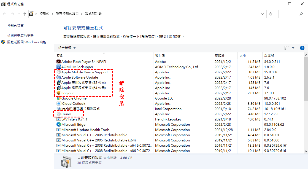
Task: Open the recent locations dropdown arrow
Action: [x=19, y=14]
